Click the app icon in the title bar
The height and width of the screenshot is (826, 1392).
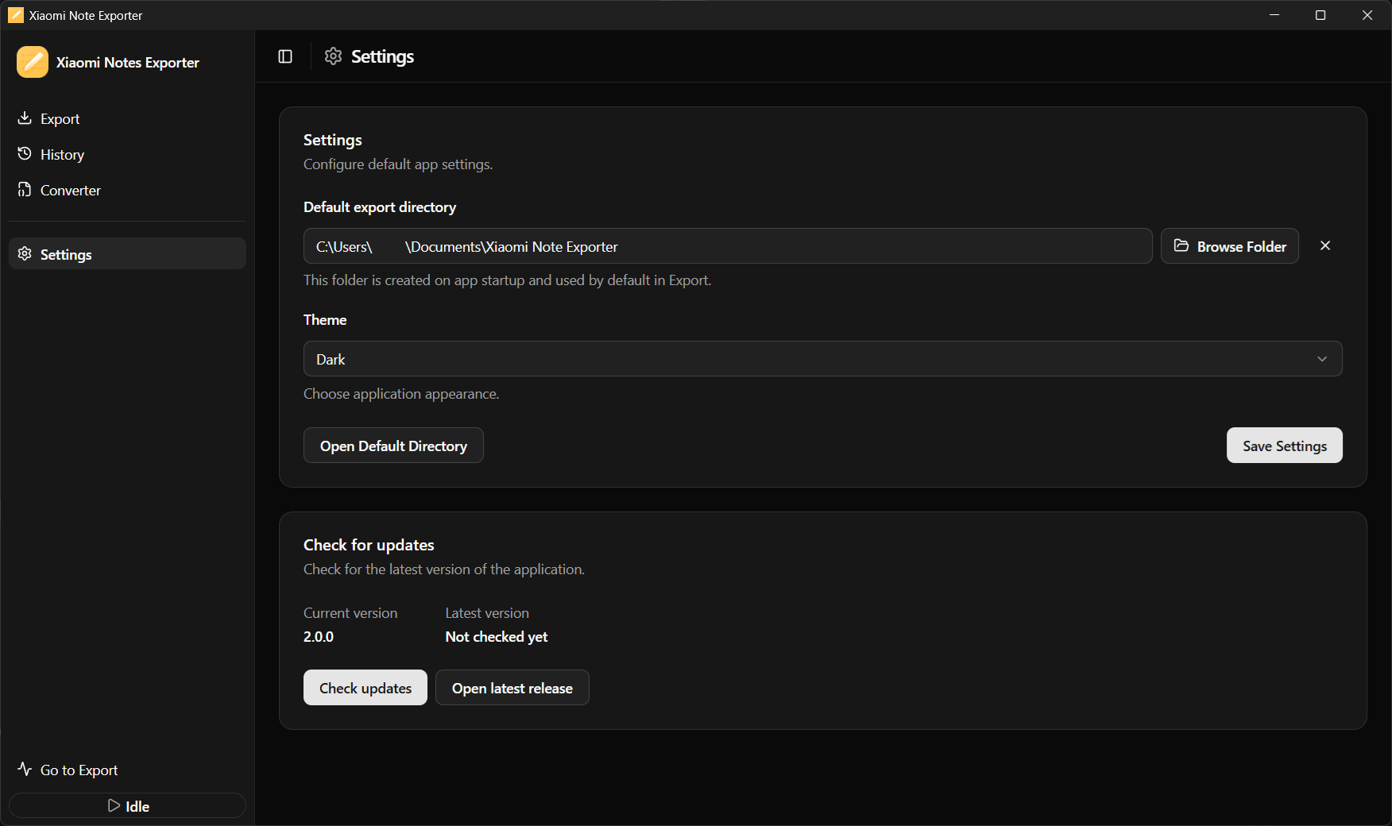pos(15,15)
